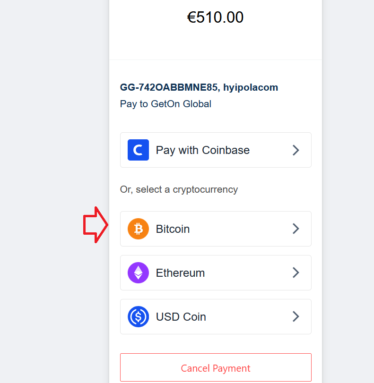This screenshot has height=383, width=374.
Task: Click the Pay to GetOn Global text
Action: [x=165, y=104]
